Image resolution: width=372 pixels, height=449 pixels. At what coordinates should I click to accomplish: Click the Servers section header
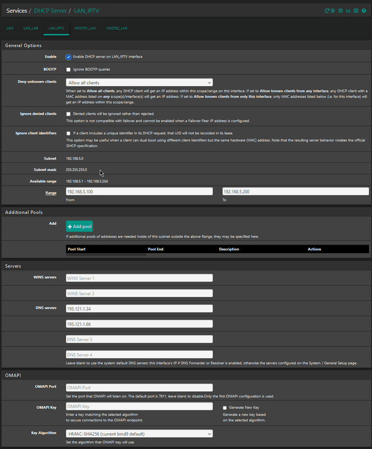[13, 266]
